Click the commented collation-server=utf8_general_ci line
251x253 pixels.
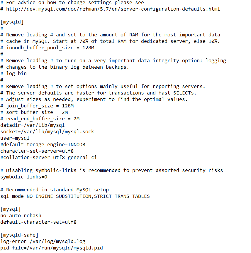tap(49, 157)
